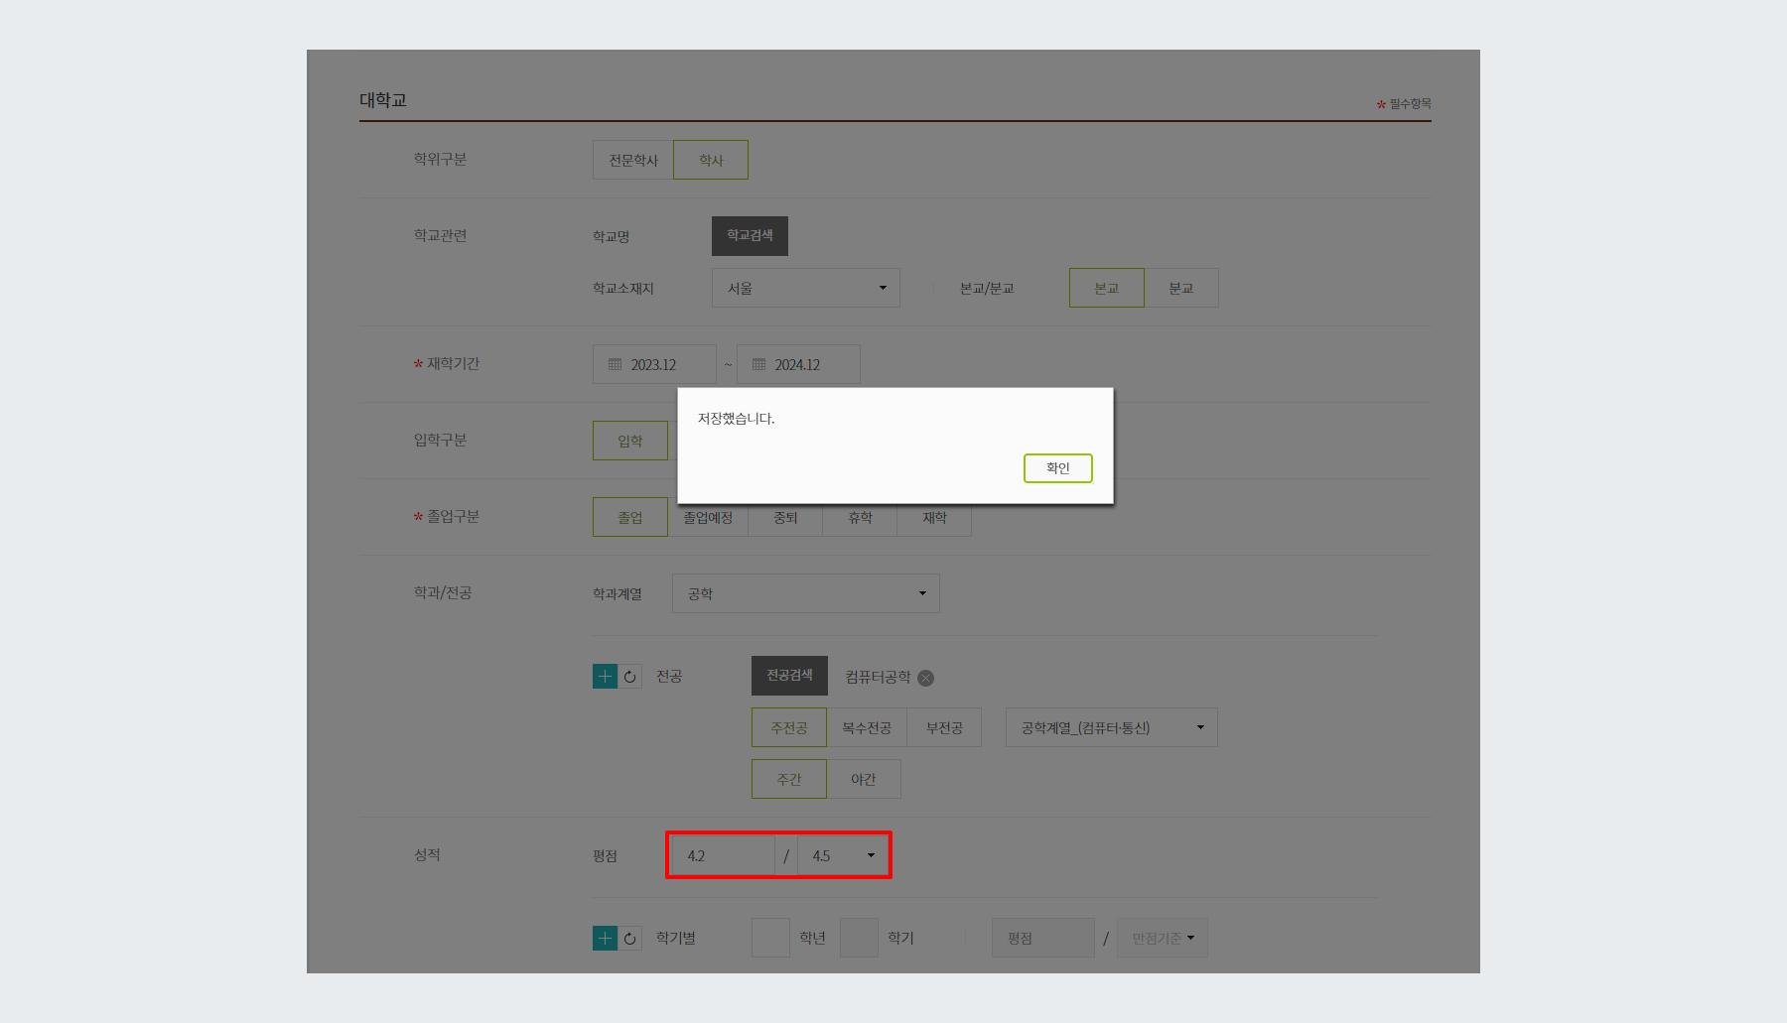This screenshot has width=1787, height=1023.
Task: Mark the major as 복수전공
Action: [x=867, y=727]
